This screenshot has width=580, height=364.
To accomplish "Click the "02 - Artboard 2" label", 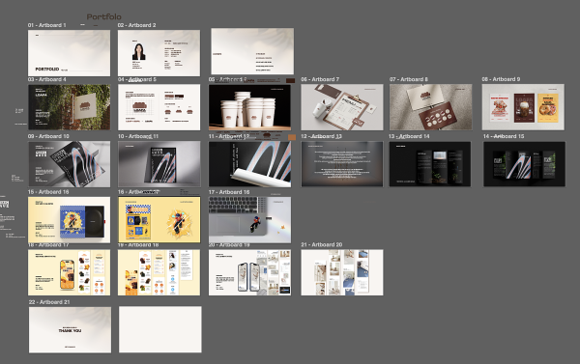I will coord(137,25).
